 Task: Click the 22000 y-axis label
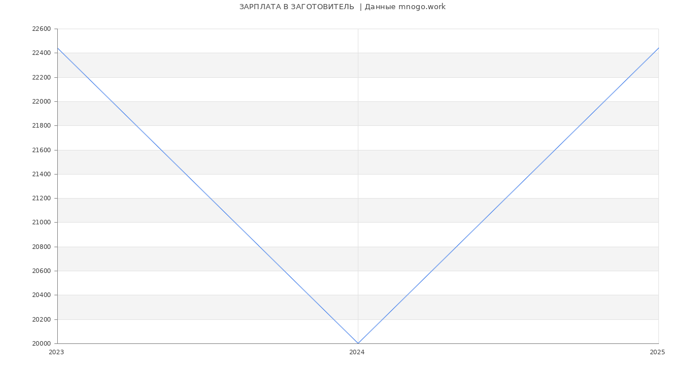pos(41,102)
